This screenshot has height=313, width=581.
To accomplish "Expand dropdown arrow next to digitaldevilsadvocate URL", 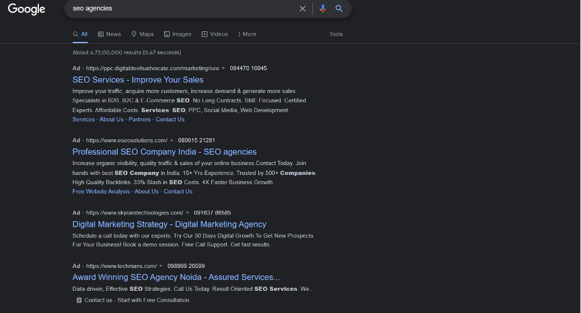I will coord(223,68).
